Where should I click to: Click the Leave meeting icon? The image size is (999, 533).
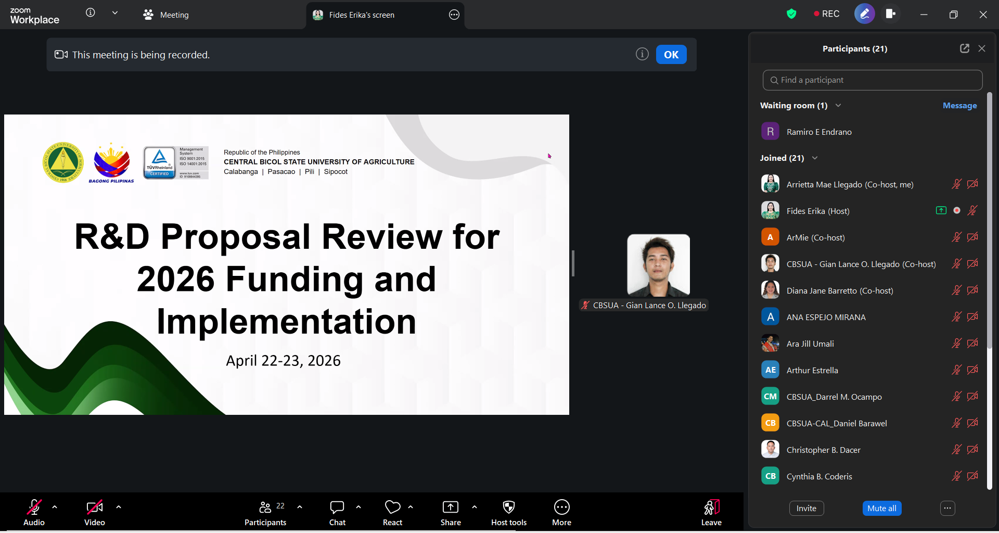[x=711, y=513]
